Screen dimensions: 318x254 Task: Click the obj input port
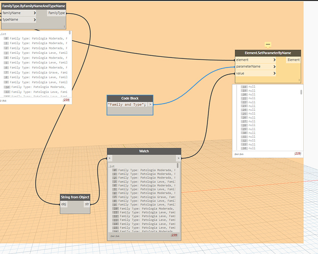tap(64, 204)
